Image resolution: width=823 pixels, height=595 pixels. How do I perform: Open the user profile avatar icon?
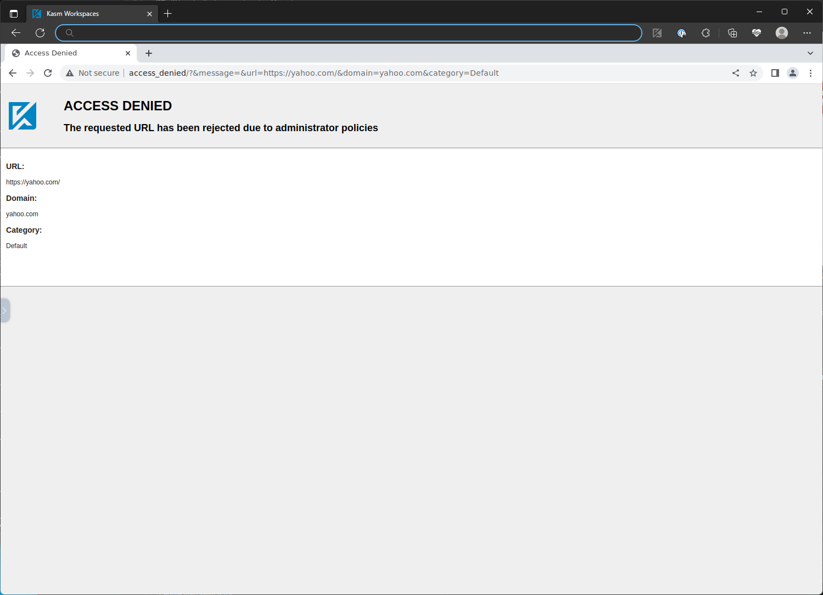(x=781, y=33)
